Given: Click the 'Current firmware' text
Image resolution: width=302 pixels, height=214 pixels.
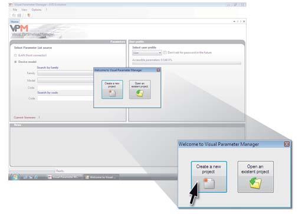Looking at the screenshot, I should pos(25,118).
